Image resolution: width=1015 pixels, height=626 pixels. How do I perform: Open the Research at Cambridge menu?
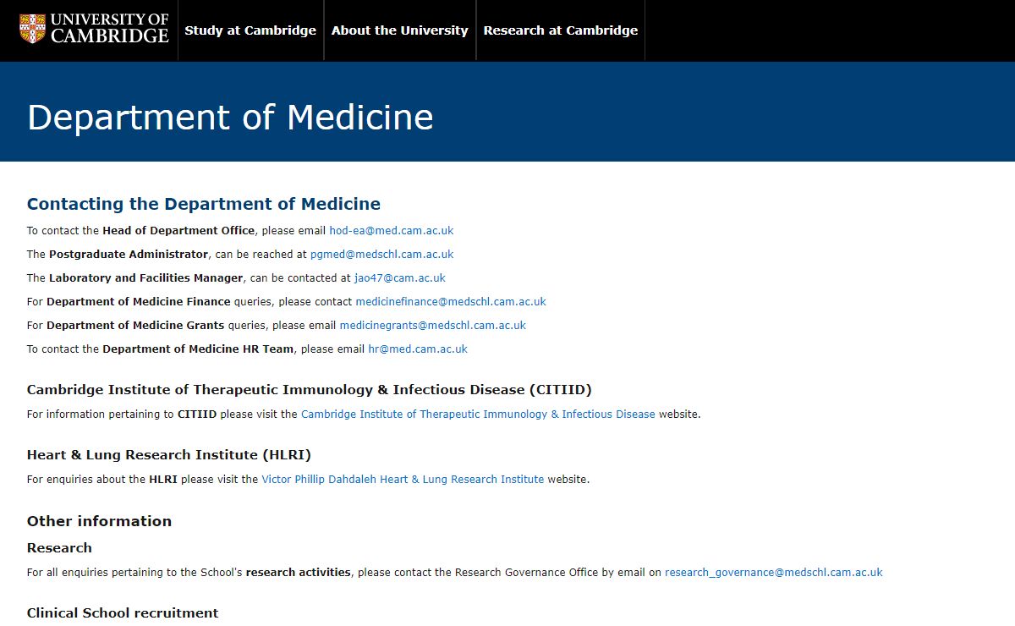[561, 30]
